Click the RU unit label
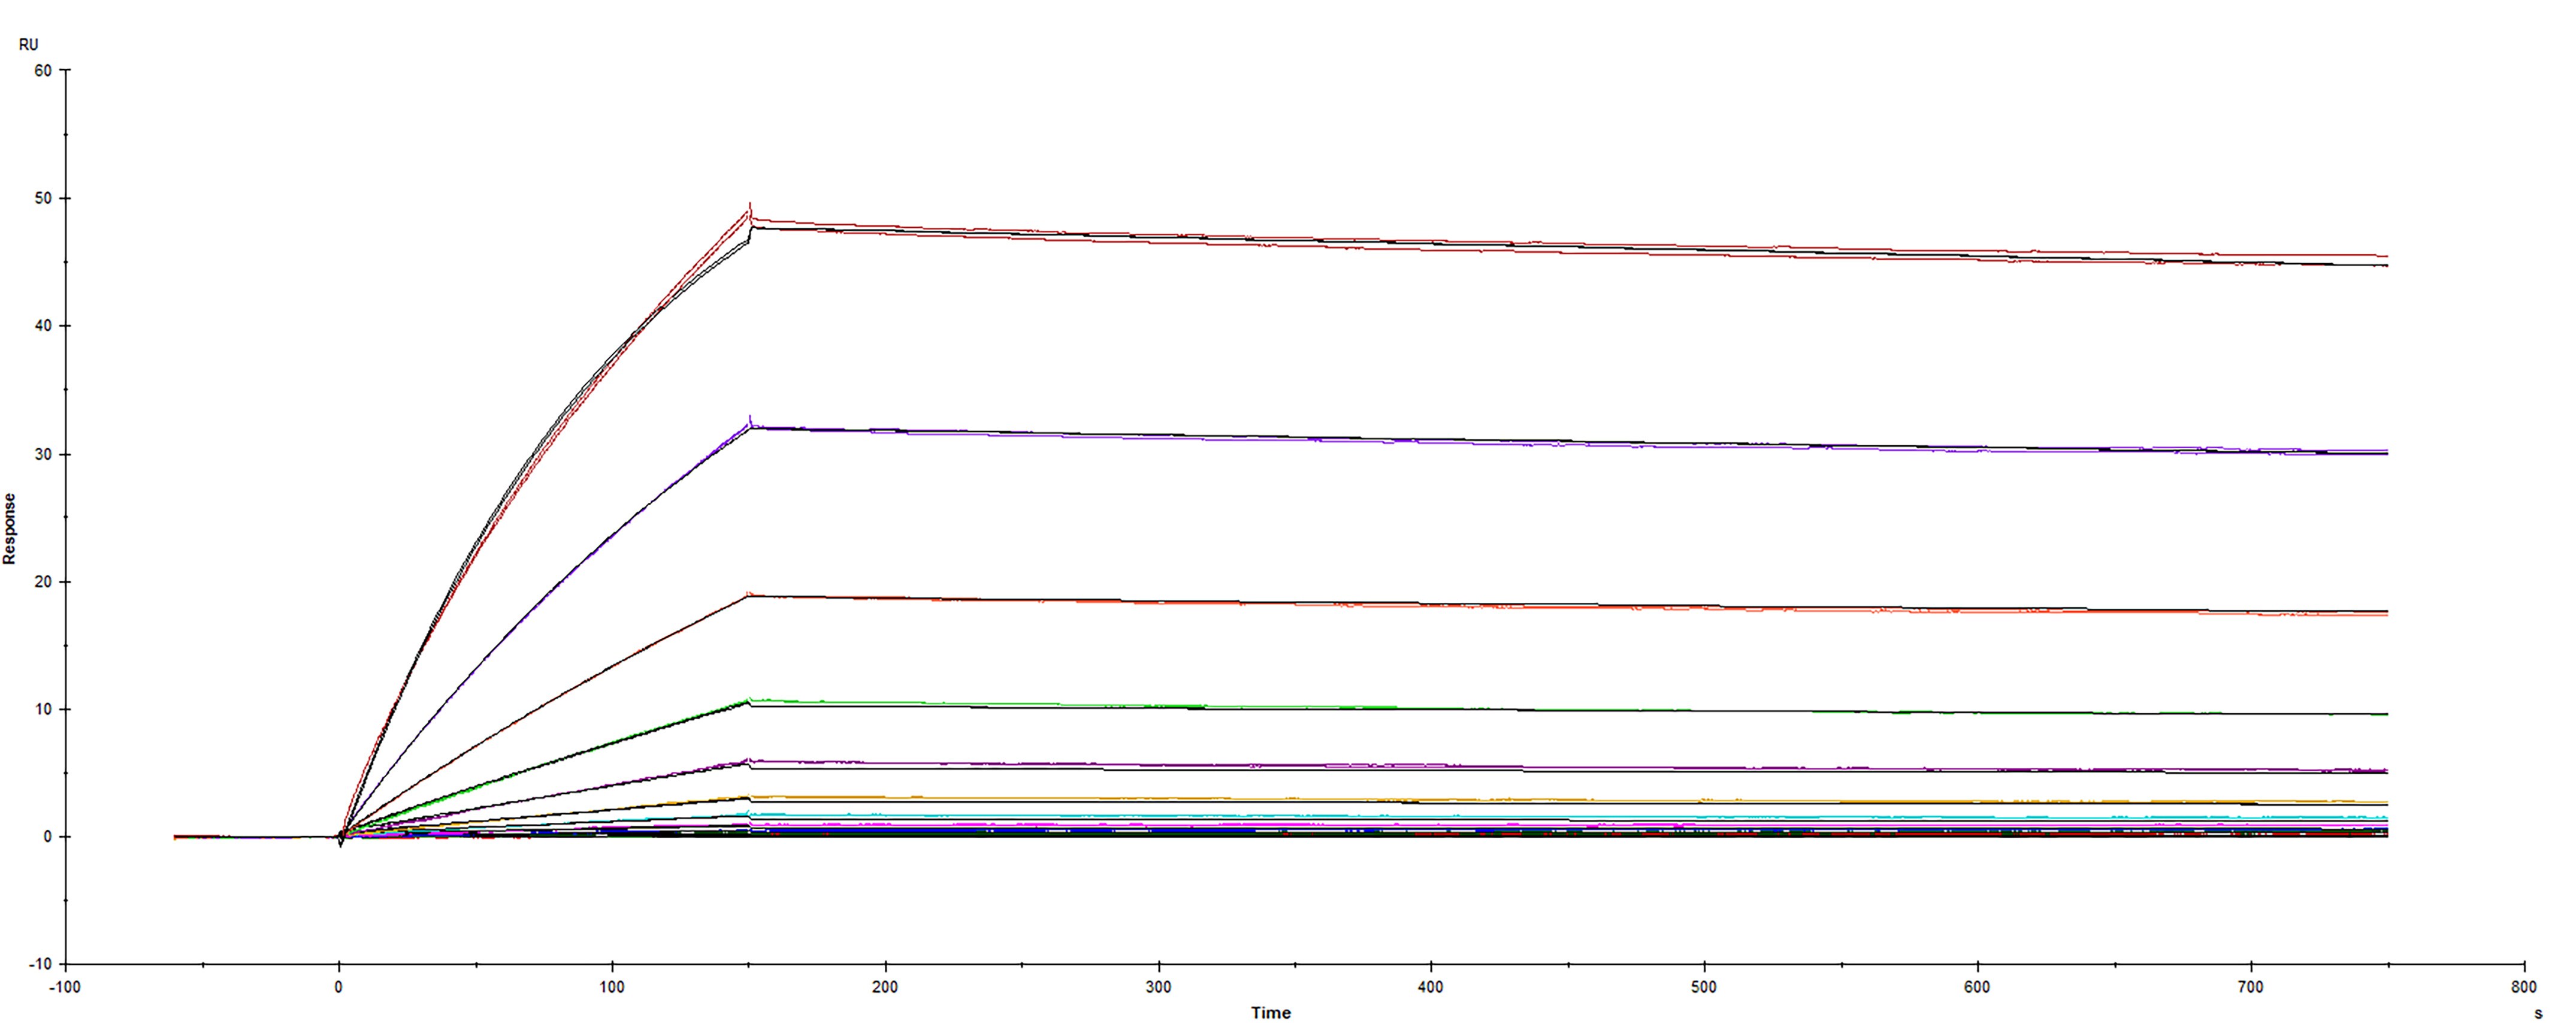Viewport: 2576px width, 1023px height. tap(28, 45)
